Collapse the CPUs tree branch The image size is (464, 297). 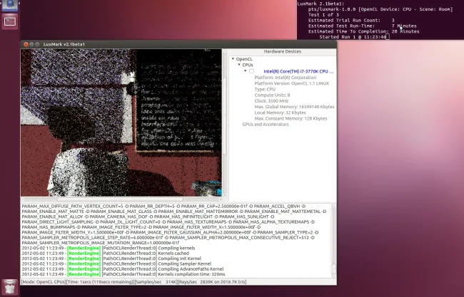(238, 65)
